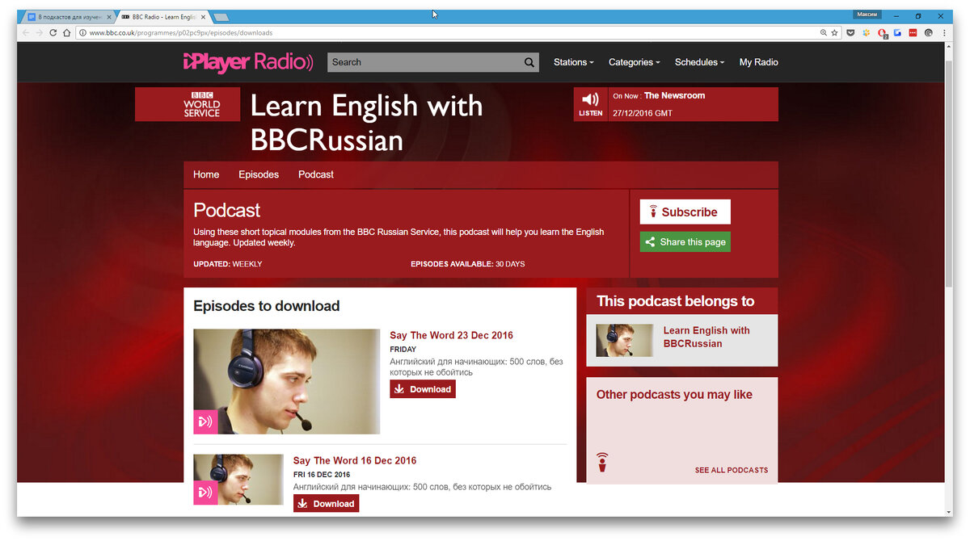This screenshot has width=970, height=541.
Task: Expand the Schedules dropdown
Action: click(x=699, y=62)
